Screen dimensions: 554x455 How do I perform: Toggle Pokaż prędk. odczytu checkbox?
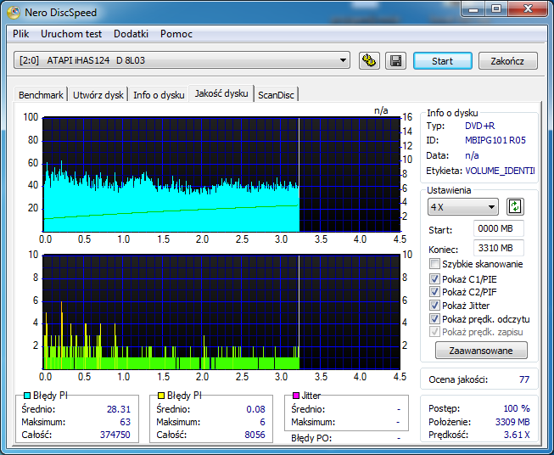pyautogui.click(x=434, y=318)
